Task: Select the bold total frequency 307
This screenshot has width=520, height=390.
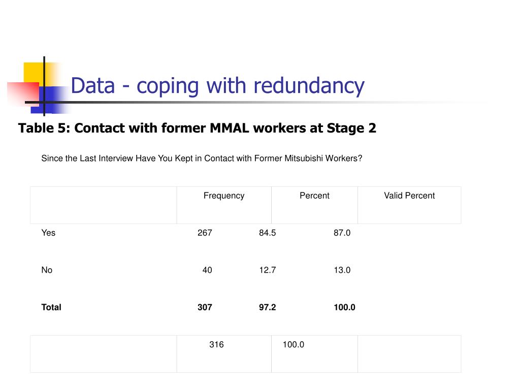Action: [x=205, y=307]
